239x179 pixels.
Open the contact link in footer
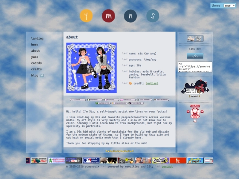[167, 167]
